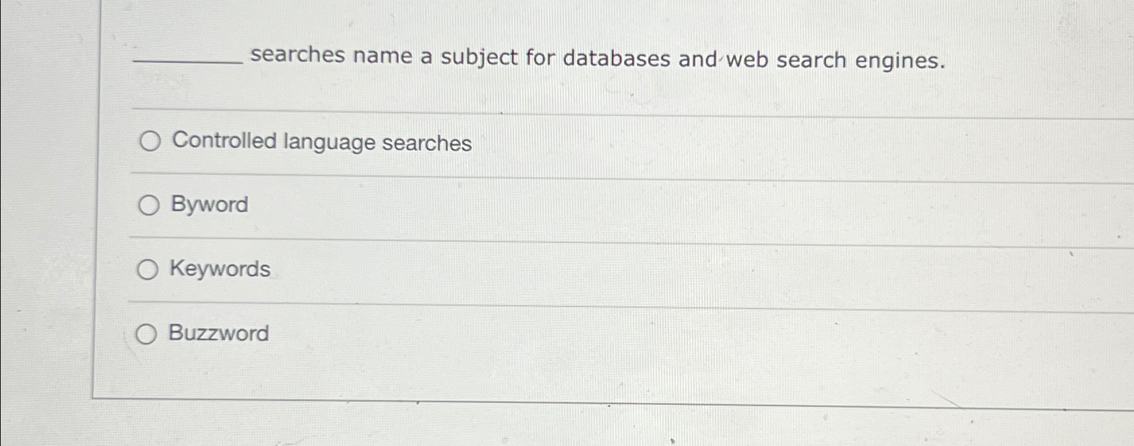
Task: Mark Byword as the selected choice
Action: click(x=149, y=205)
